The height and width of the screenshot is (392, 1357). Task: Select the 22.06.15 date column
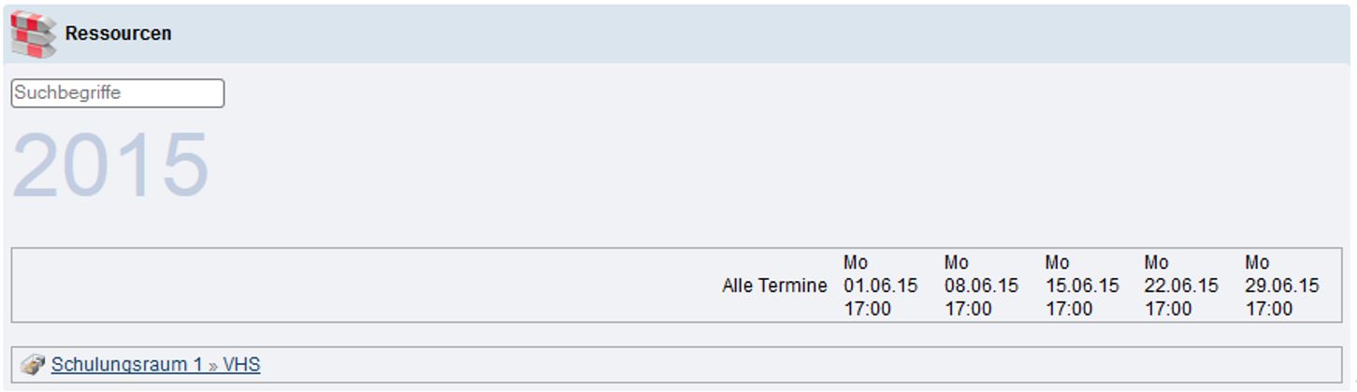pyautogui.click(x=1181, y=286)
